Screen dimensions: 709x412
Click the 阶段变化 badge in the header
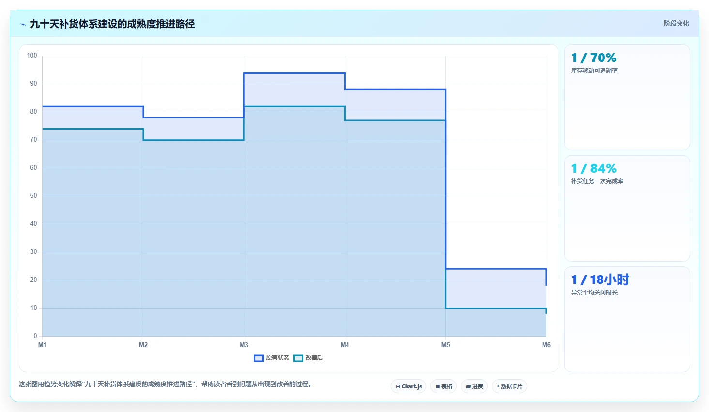676,23
